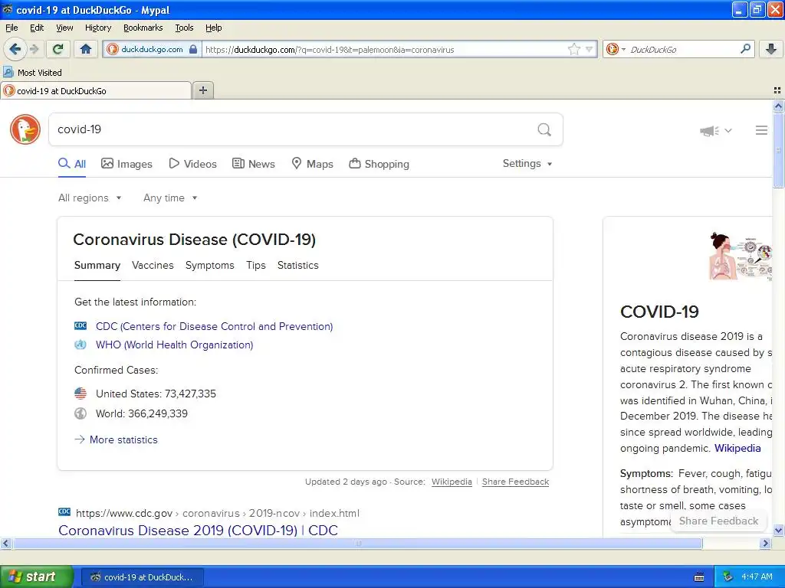Open the Tips tab
Viewport: 785px width, 588px height.
click(256, 266)
